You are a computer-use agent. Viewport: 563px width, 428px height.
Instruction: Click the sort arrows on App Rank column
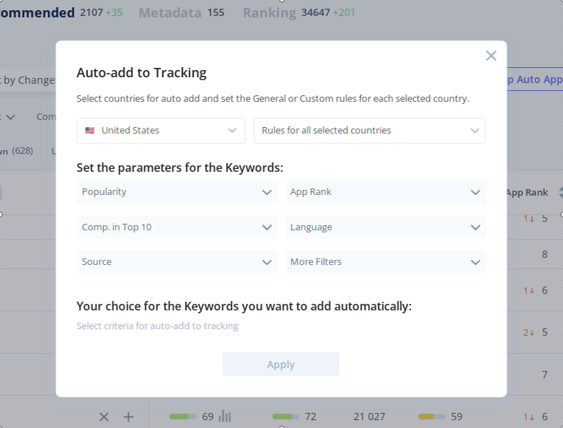click(x=560, y=193)
